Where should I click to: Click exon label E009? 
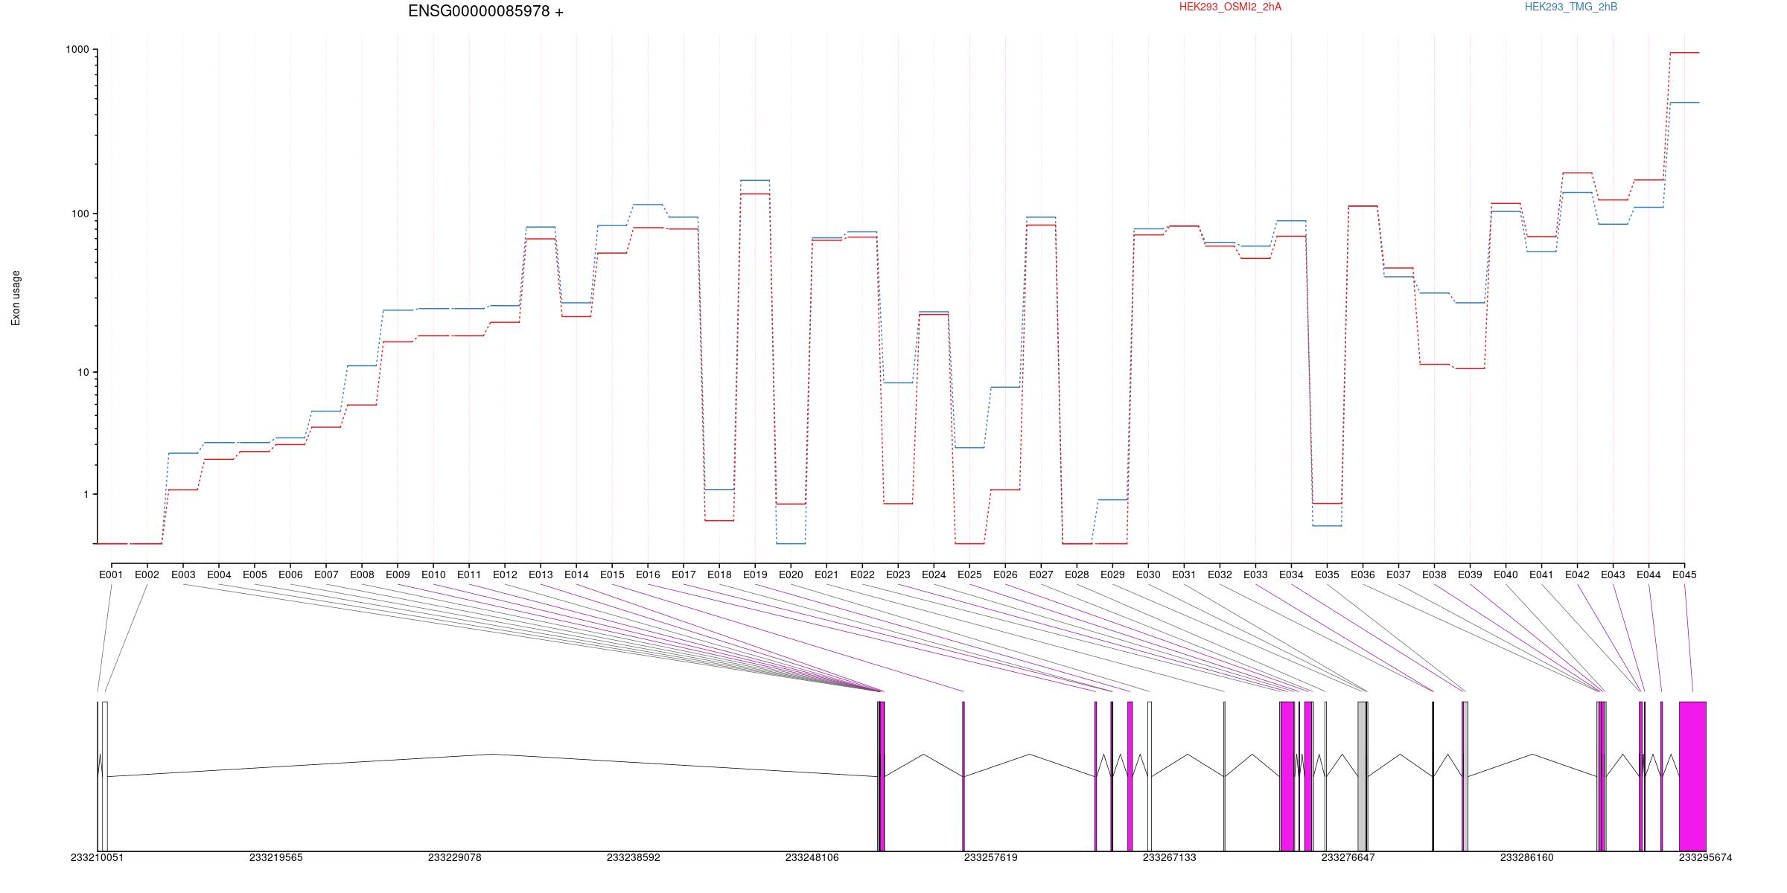pyautogui.click(x=398, y=574)
